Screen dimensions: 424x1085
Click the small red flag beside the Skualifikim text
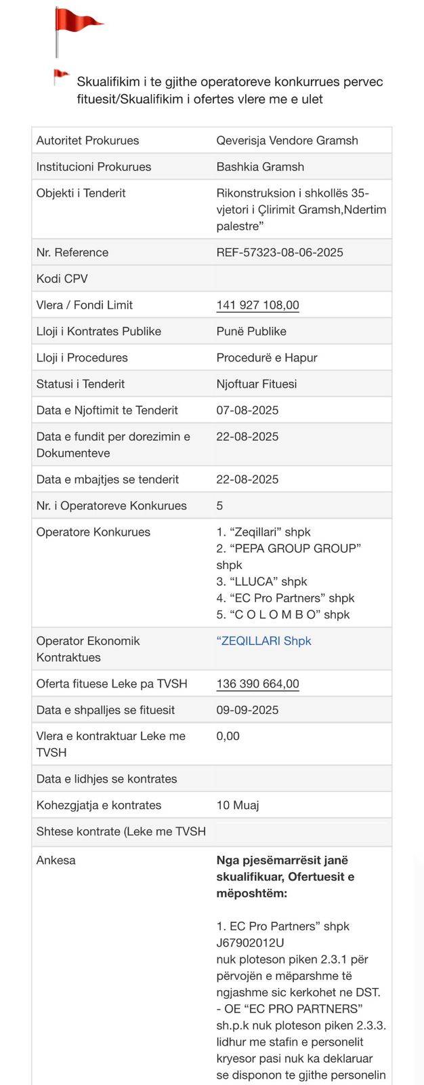(x=62, y=77)
